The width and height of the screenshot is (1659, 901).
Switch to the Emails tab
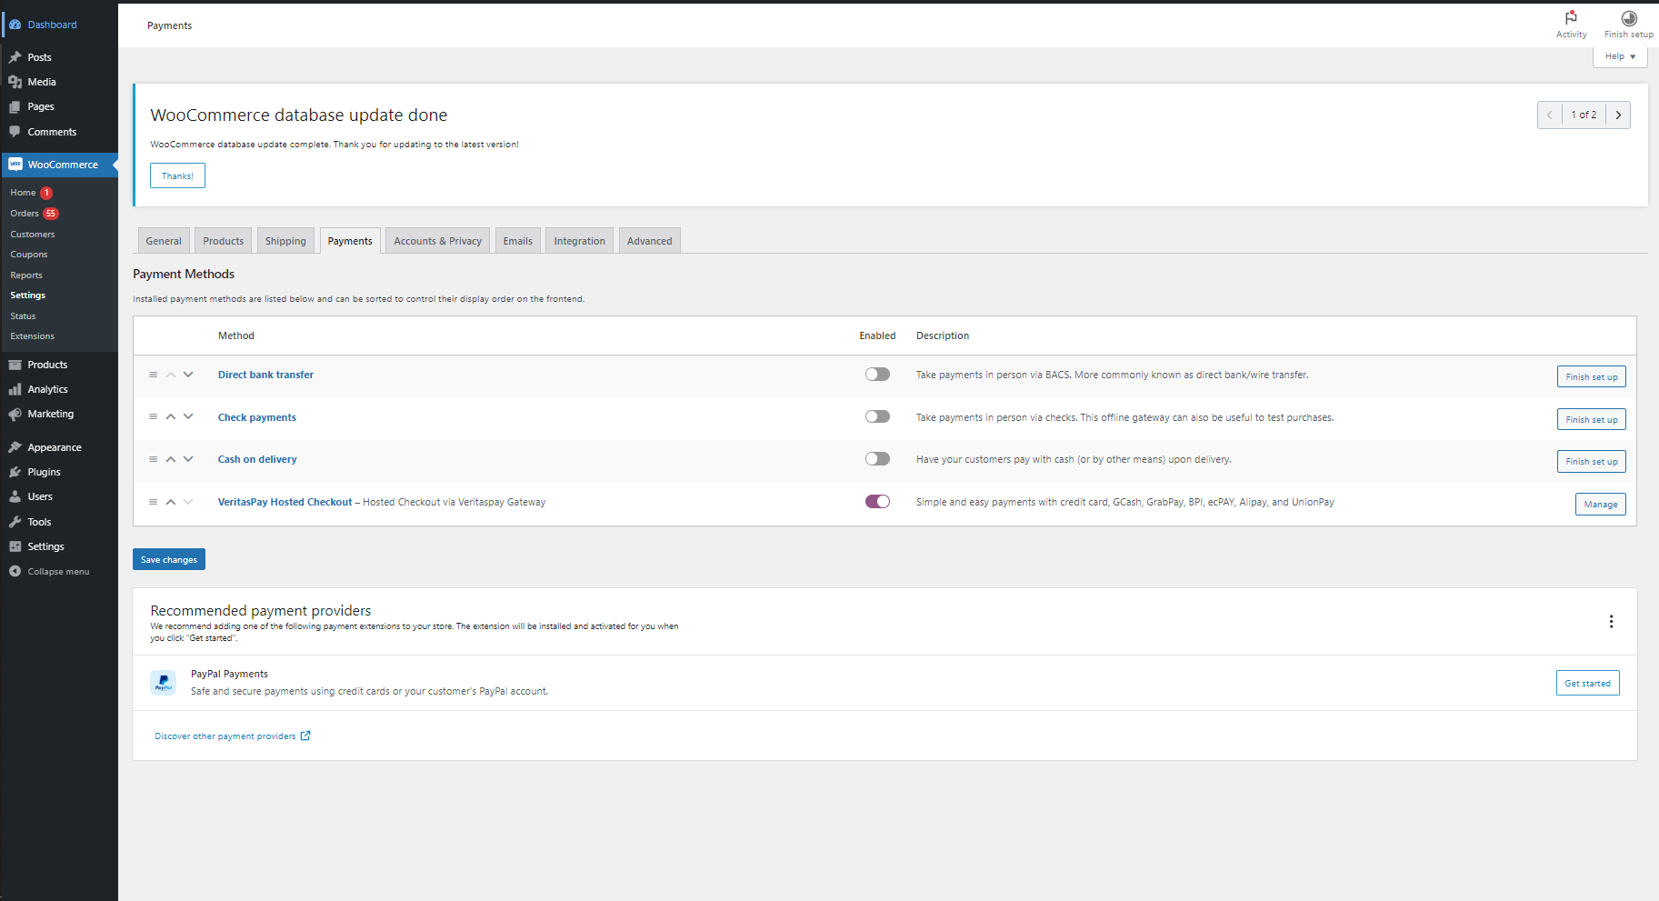518,241
